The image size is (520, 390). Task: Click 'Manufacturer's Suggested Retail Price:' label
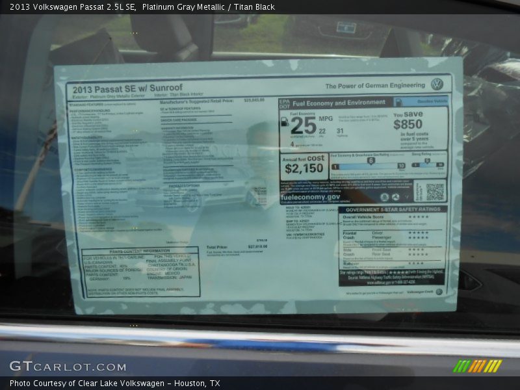197,101
